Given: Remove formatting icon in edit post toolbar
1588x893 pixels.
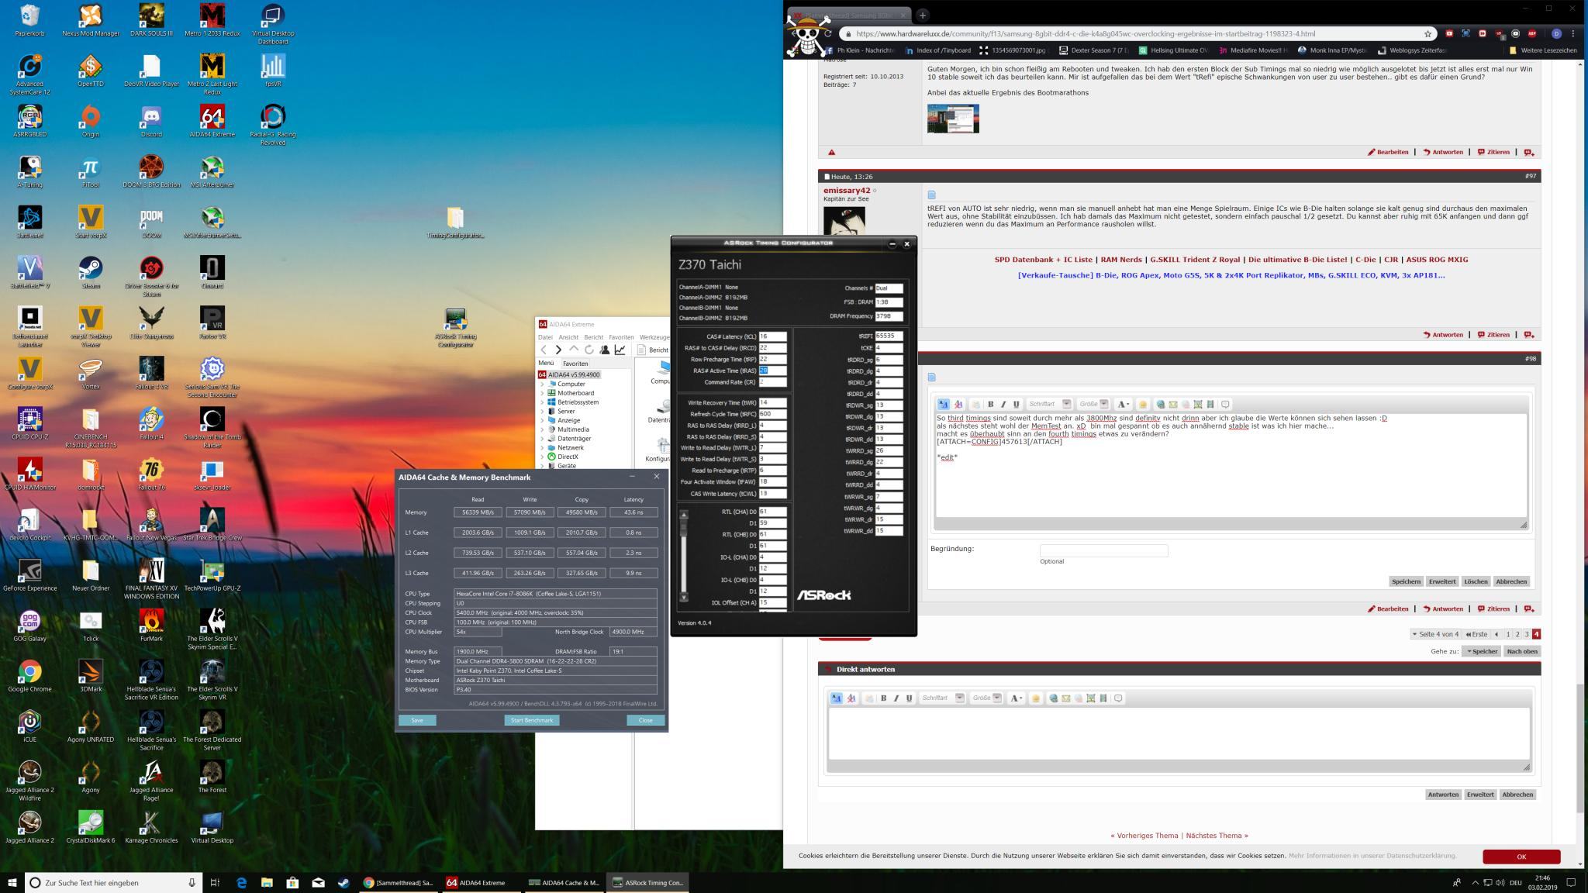Looking at the screenshot, I should click(958, 404).
